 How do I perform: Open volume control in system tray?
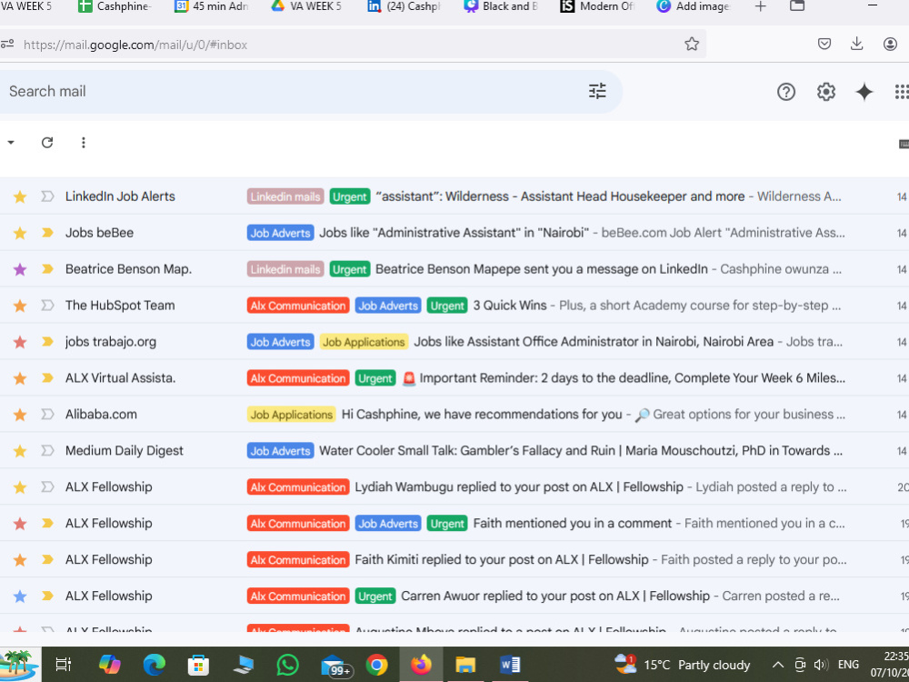820,665
